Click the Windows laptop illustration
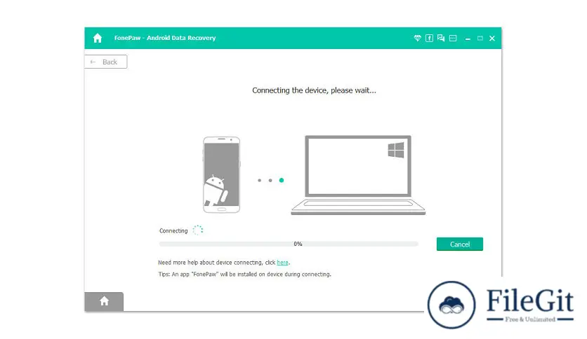The height and width of the screenshot is (339, 587). (358, 175)
